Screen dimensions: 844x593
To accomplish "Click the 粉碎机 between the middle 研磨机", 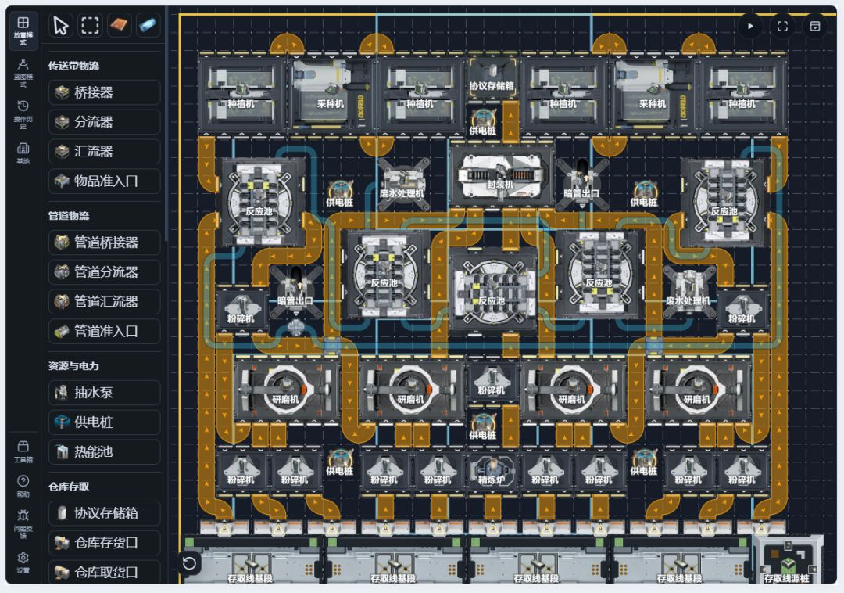I will point(492,381).
